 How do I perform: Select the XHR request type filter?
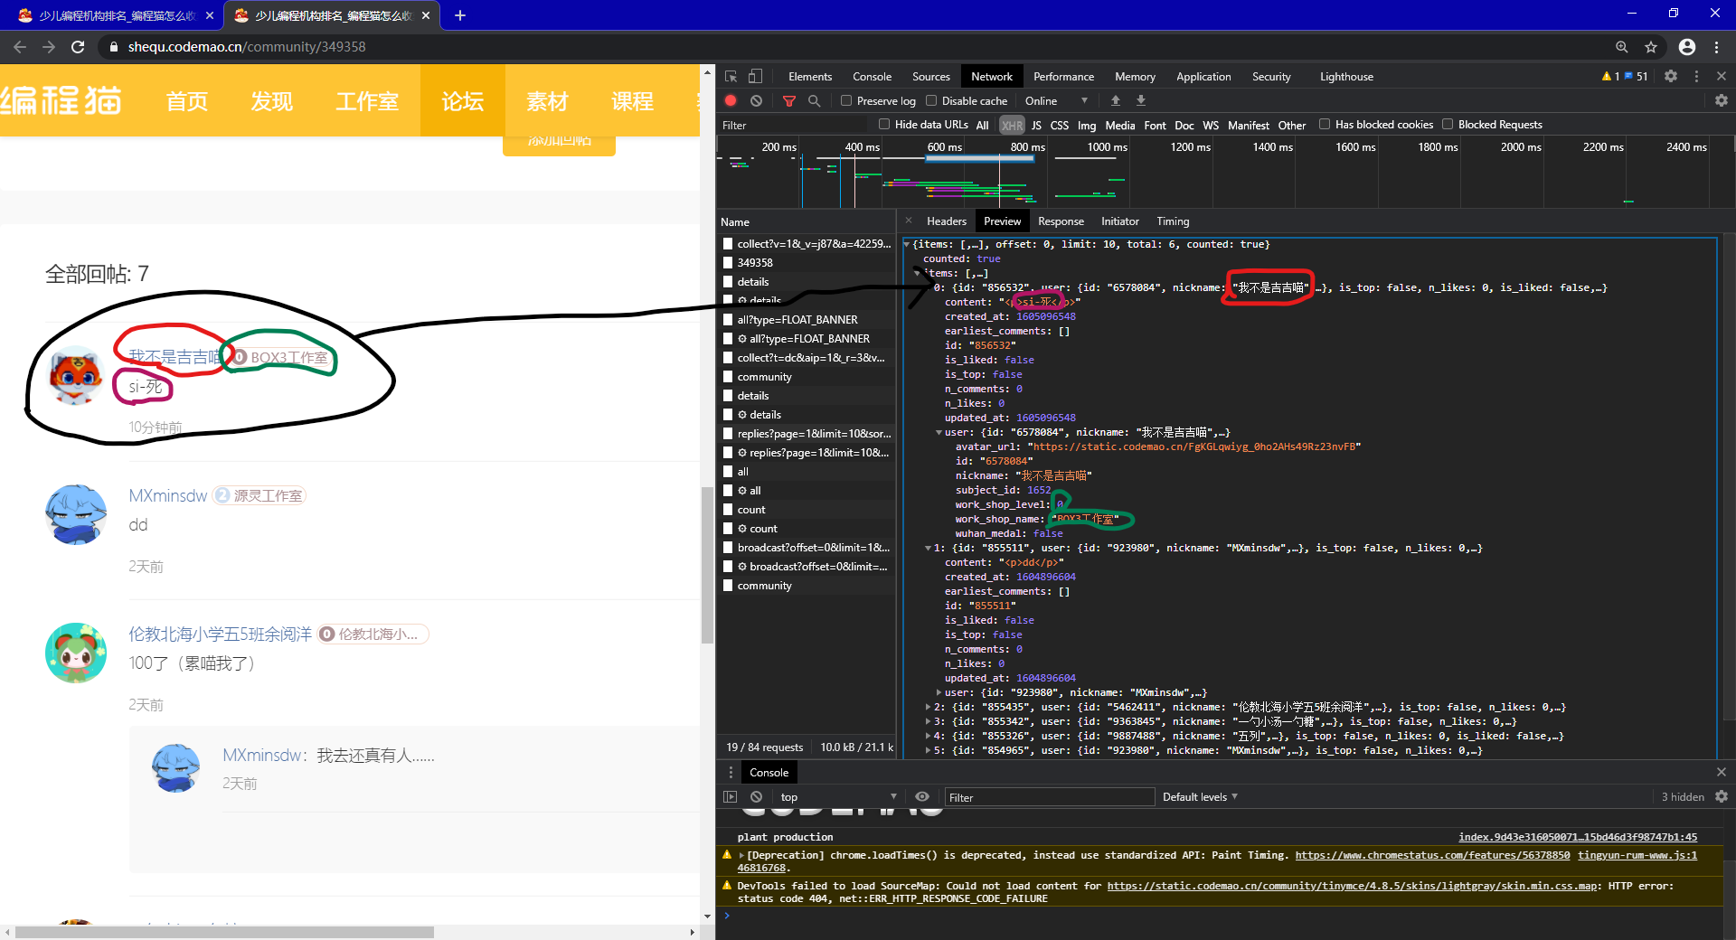tap(1012, 126)
